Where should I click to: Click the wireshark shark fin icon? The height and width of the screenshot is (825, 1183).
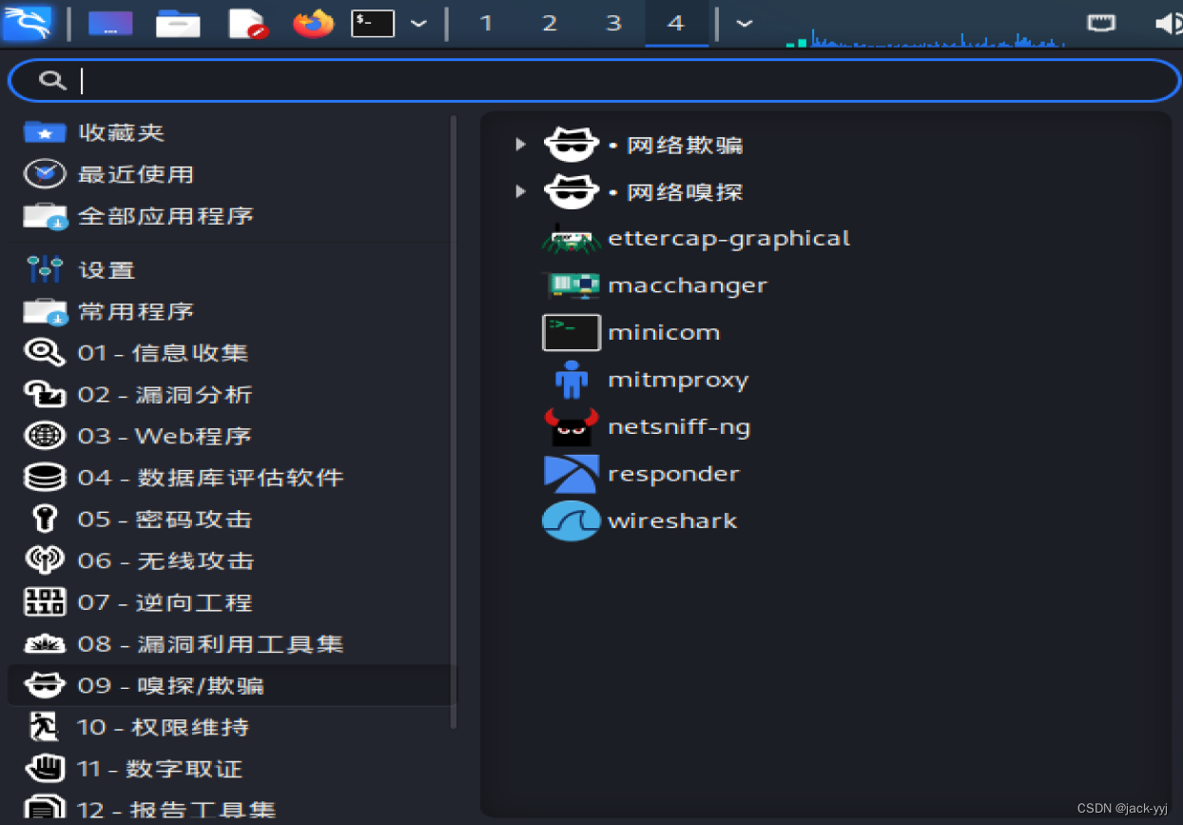[x=571, y=521]
